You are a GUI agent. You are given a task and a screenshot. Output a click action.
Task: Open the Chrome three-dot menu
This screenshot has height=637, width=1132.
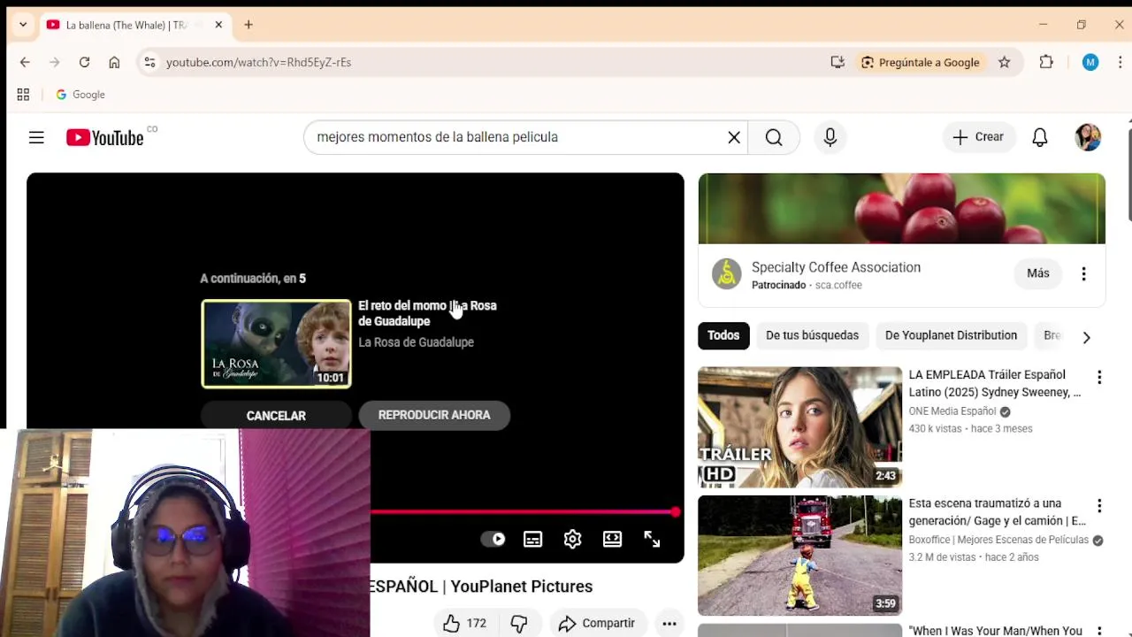tap(1121, 62)
